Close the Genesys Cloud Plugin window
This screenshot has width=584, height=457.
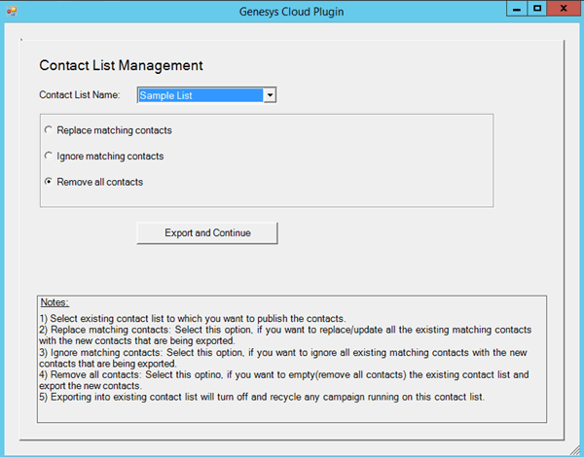point(564,9)
